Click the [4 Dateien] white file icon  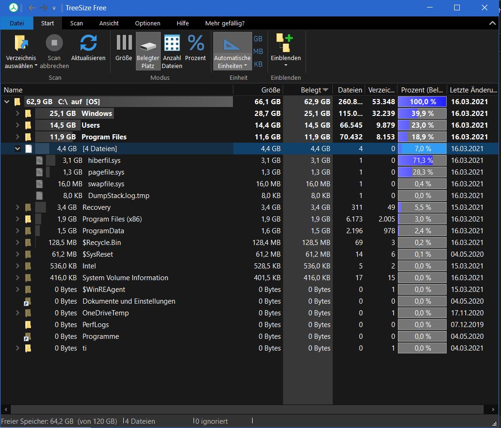[29, 148]
